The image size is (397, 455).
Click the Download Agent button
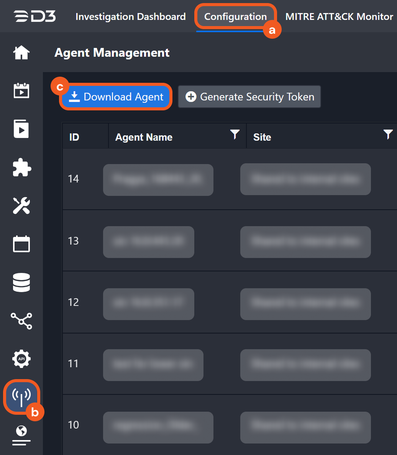pos(116,97)
